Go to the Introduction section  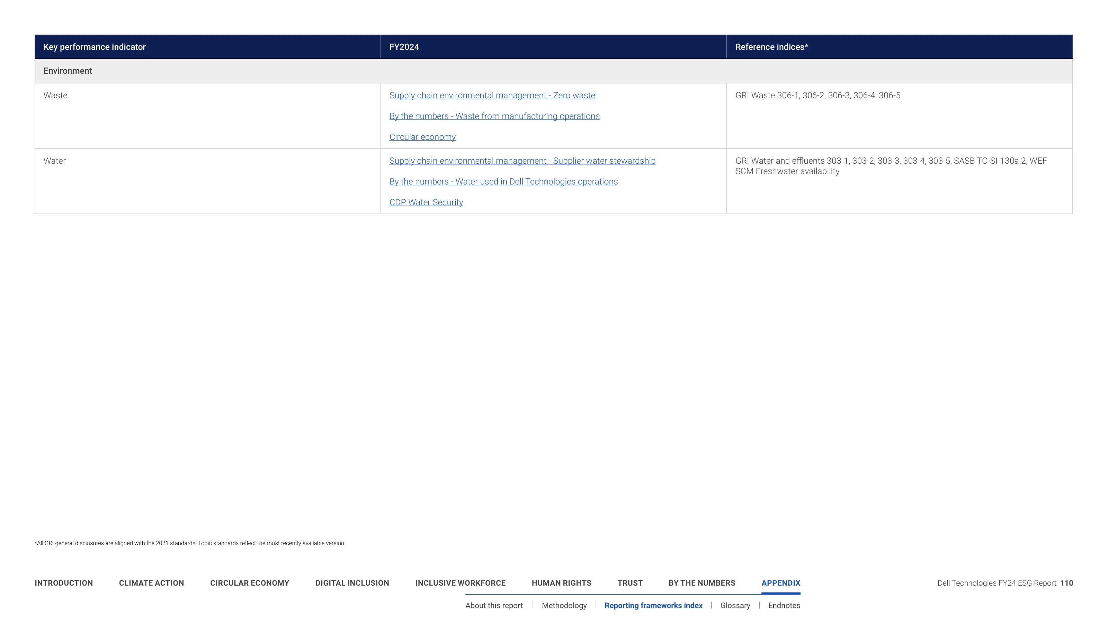click(64, 583)
